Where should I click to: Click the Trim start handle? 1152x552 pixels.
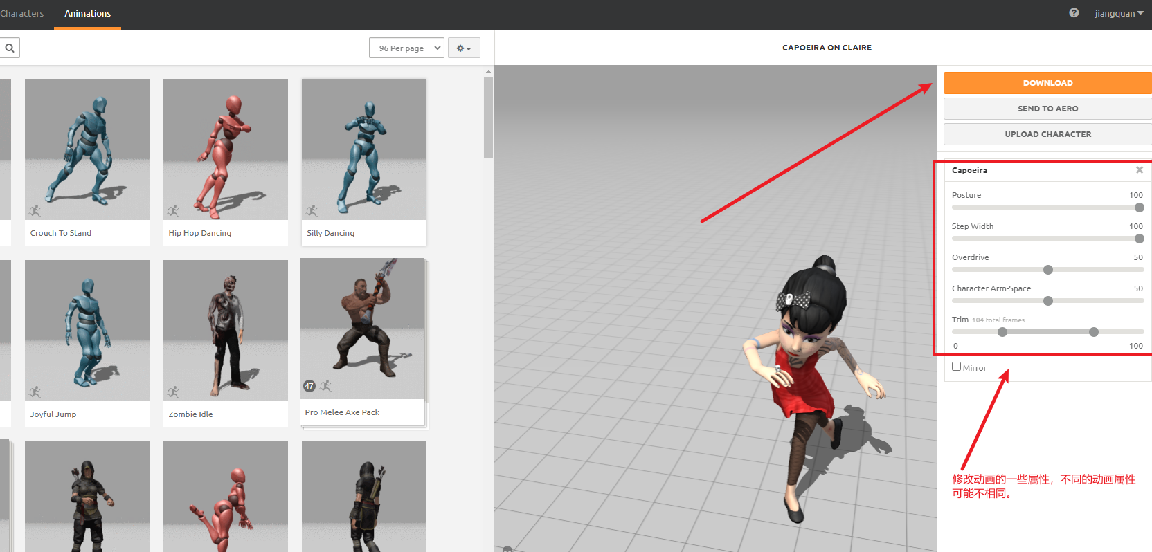coord(1002,332)
